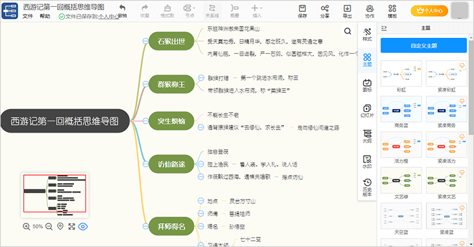Open the Icons (图标) side panel

tap(367, 85)
